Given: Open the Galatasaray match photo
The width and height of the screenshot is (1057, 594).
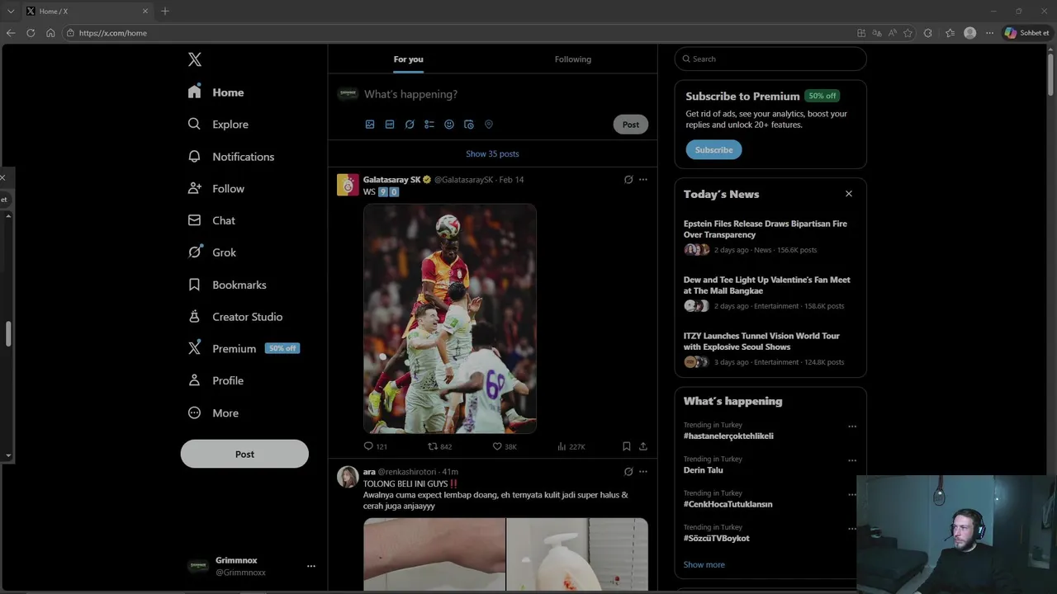Looking at the screenshot, I should pos(450,318).
